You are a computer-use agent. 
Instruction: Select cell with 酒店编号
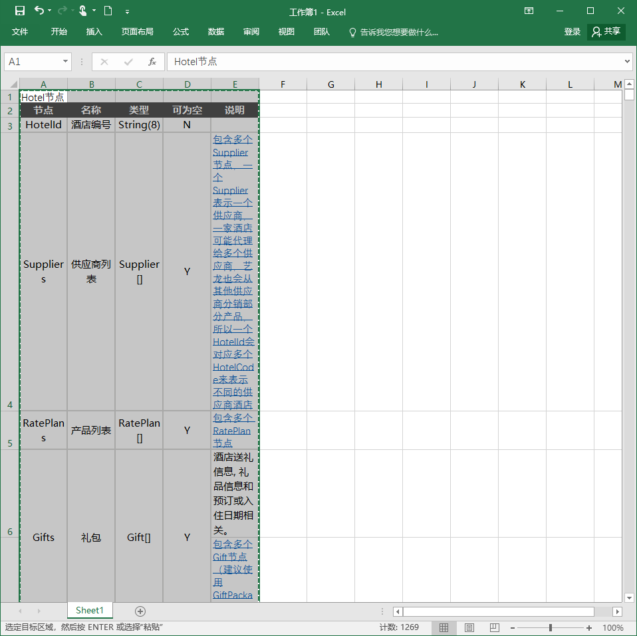[x=91, y=125]
